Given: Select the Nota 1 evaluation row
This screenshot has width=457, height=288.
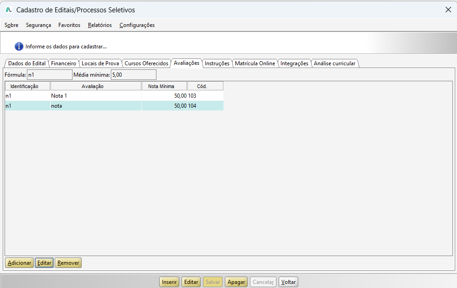Looking at the screenshot, I should point(114,96).
